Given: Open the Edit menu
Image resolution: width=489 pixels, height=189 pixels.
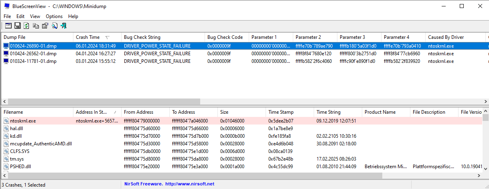Looking at the screenshot, I should click(x=20, y=16).
